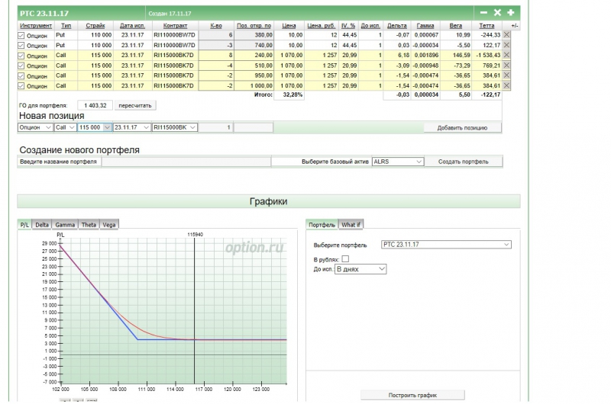Image resolution: width=611 pixels, height=404 pixels.
Task: Click the 'Добавить позицию' button
Action: click(x=463, y=127)
